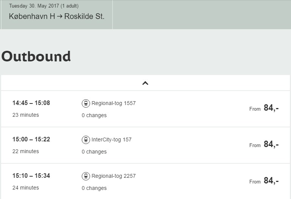291x199 pixels.
Task: Click the Regional-tog 2257 train name
Action: (114, 176)
